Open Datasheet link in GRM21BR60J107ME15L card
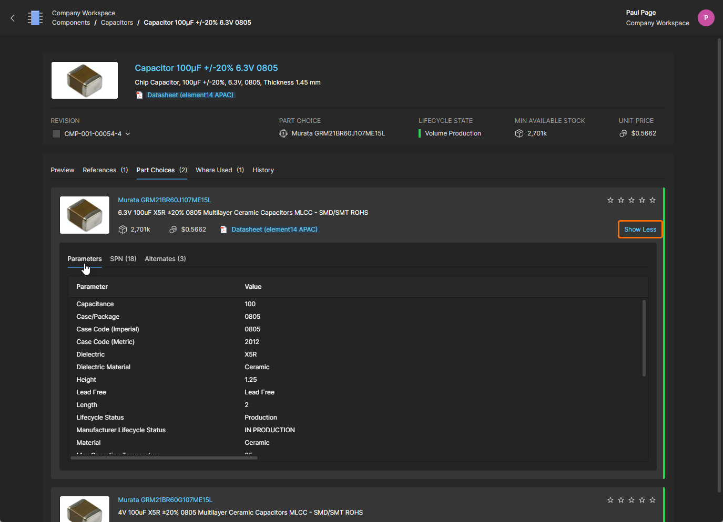 [274, 229]
